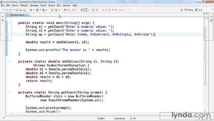Open the Search dropdown arrow
Image resolution: width=214 pixels, height=121 pixels.
(76, 10)
